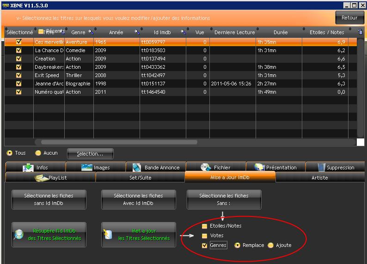The image size is (367, 264).
Task: Click the tt0183503 Imdb id cell
Action: click(163, 50)
